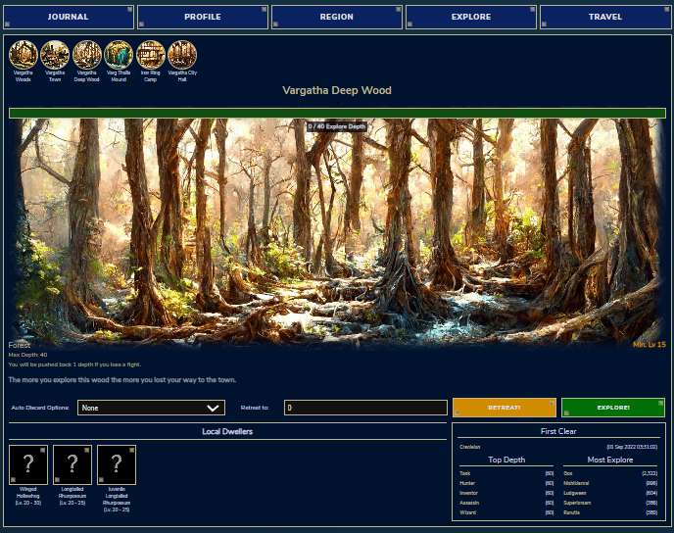View the Juvenile Longtailed Rhunposeum card
Image resolution: width=674 pixels, height=533 pixels.
117,464
